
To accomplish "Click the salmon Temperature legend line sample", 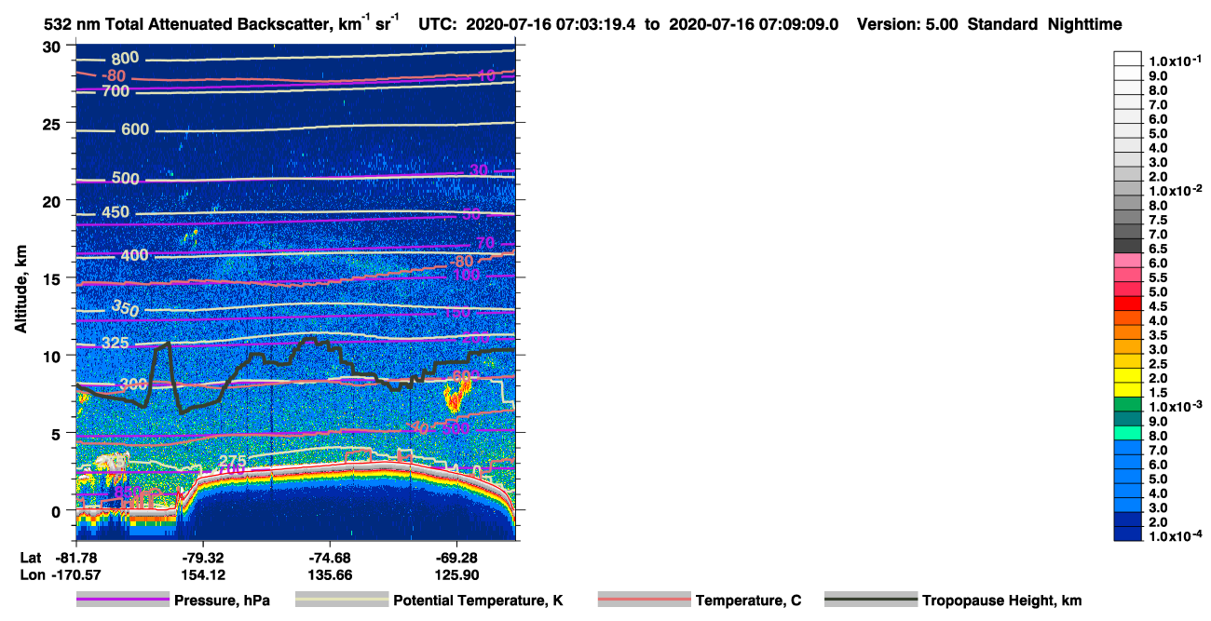I will pos(645,601).
